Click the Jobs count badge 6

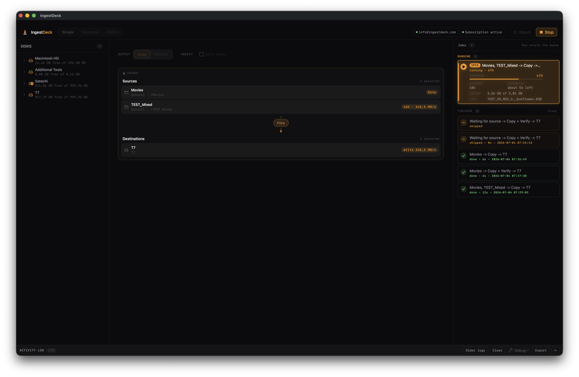click(472, 46)
